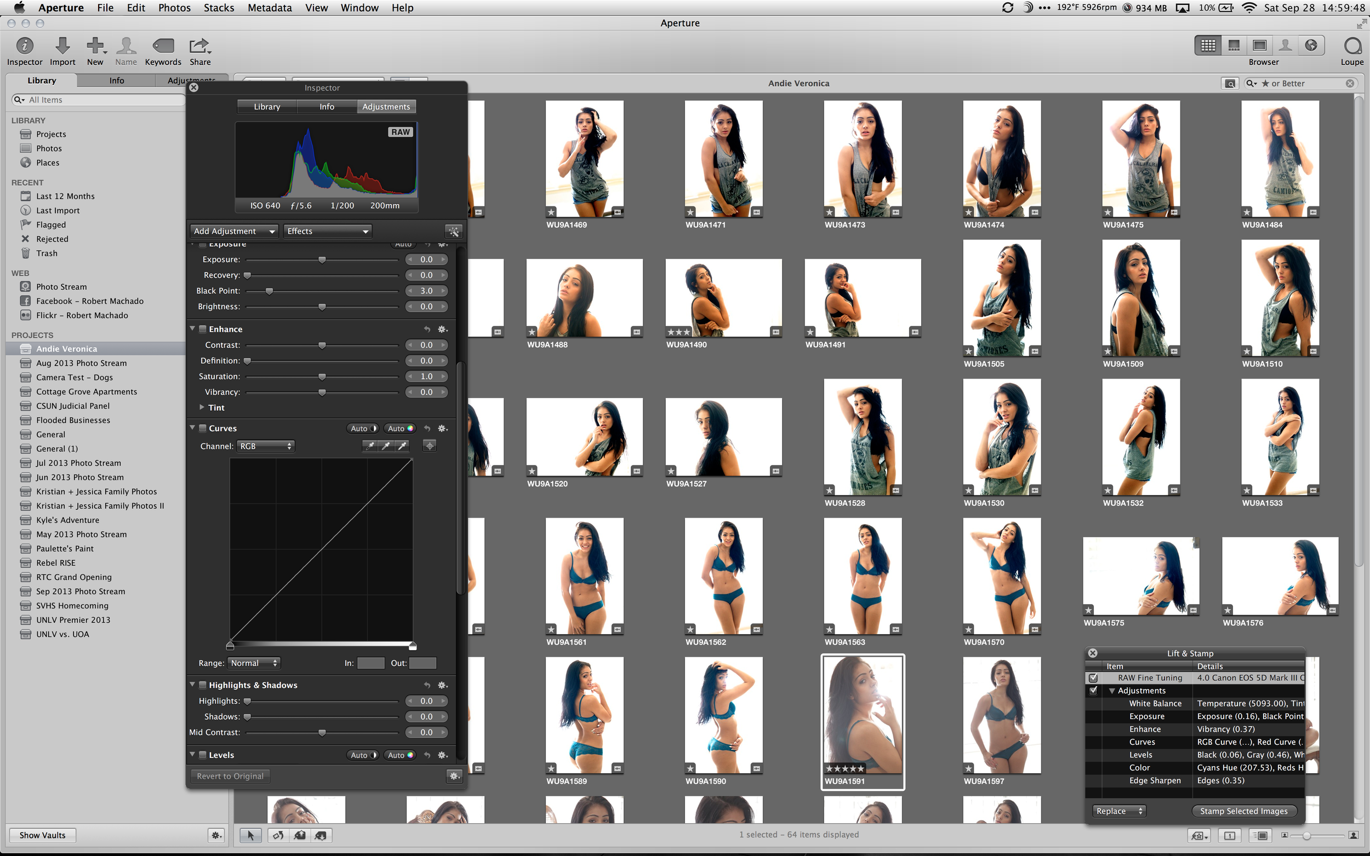Viewport: 1370px width, 856px height.
Task: Enable the Highlights & Shadows checkbox
Action: click(203, 685)
